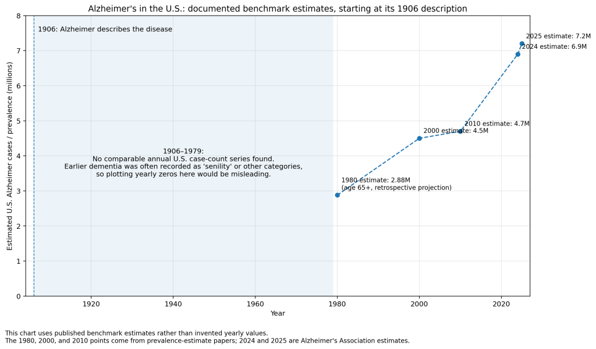Screen dimensions: 596x349
Task: Select the '2000 estimate: 4.5M' label
Action: (x=456, y=131)
